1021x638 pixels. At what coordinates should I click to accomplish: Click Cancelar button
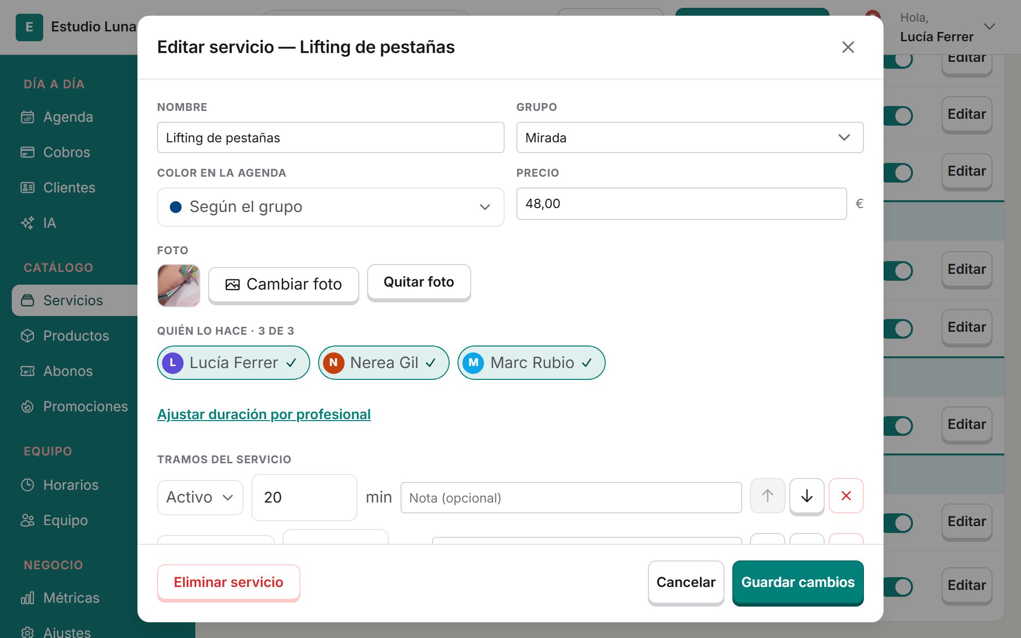tap(686, 582)
